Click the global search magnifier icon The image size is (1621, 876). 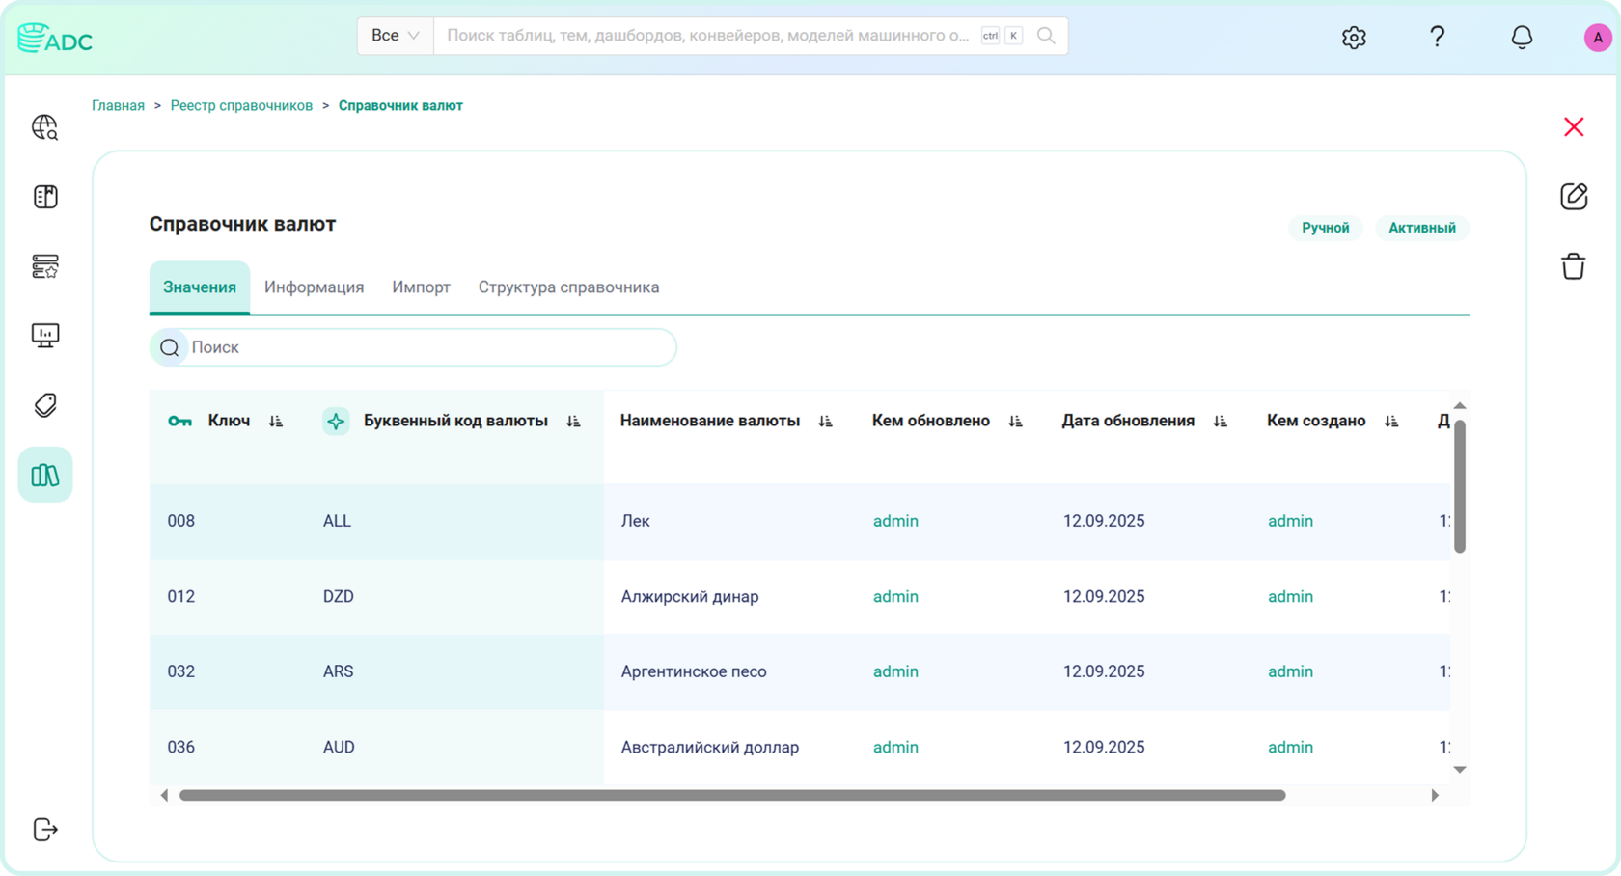1046,36
